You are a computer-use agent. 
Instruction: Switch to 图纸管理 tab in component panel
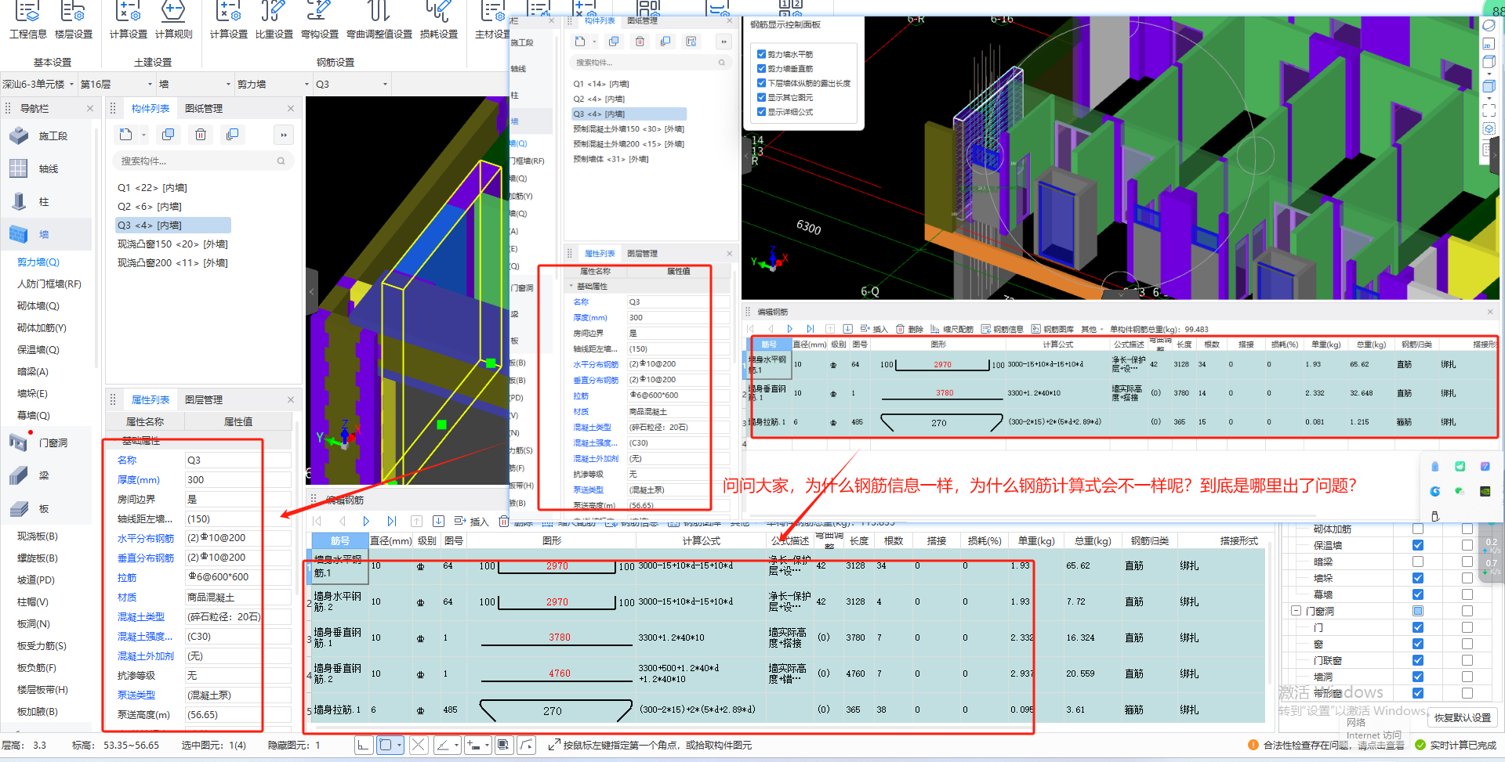pyautogui.click(x=204, y=108)
